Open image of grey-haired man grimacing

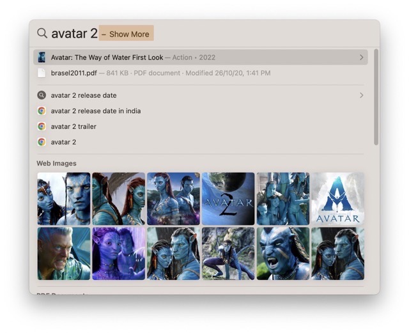tap(64, 254)
